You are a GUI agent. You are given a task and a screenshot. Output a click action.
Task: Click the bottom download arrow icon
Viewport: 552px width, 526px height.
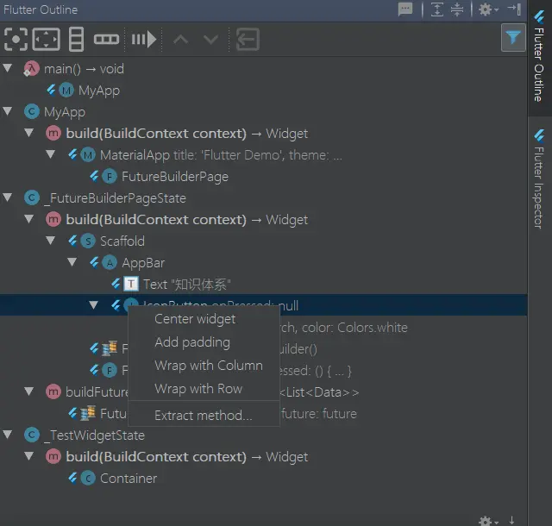(x=511, y=520)
